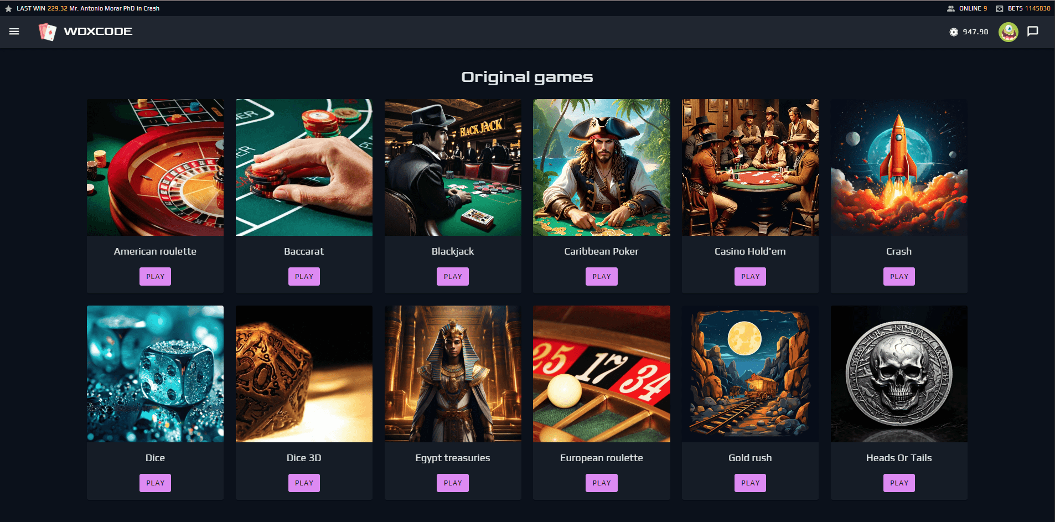Click the last win star icon
The height and width of the screenshot is (522, 1055).
click(8, 8)
